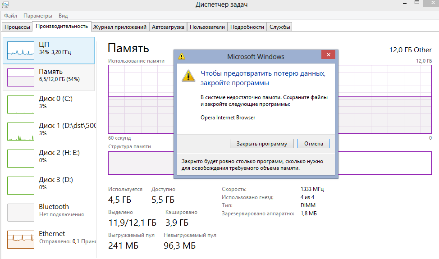Select the Ethernet graph thumbnail
The image size is (439, 259).
tap(21, 240)
